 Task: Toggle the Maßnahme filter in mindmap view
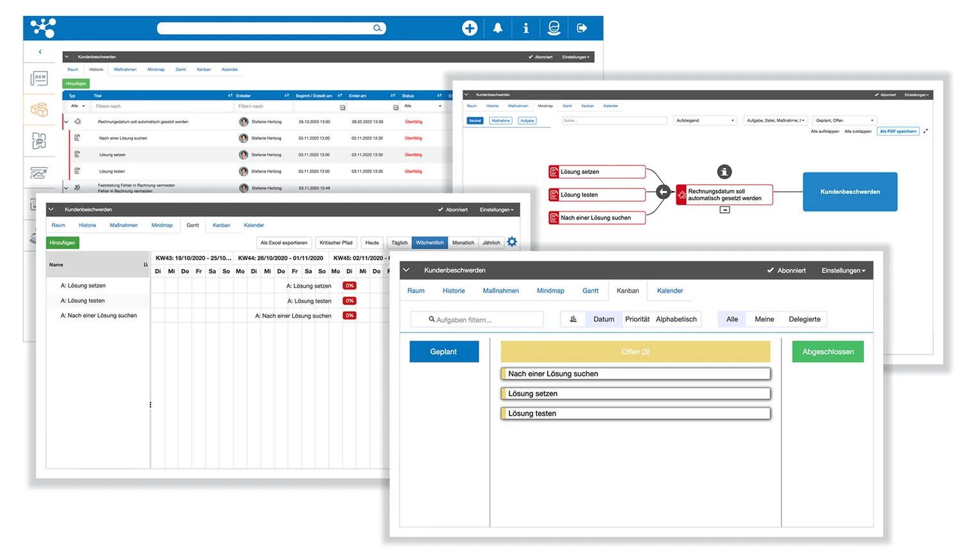click(x=500, y=120)
